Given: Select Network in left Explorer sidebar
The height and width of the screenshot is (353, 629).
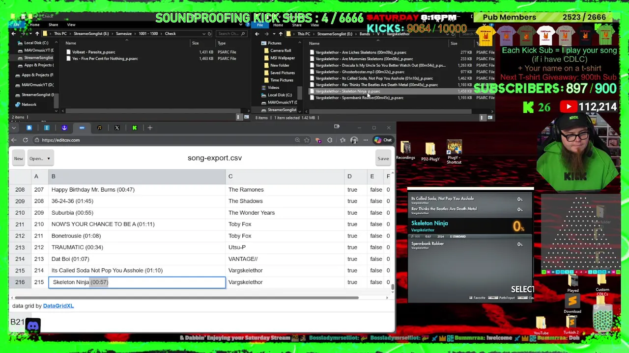Looking at the screenshot, I should click(29, 104).
